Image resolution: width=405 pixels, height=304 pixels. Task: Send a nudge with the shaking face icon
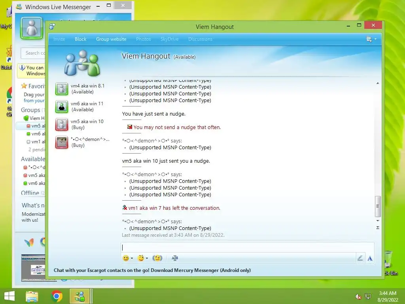tap(157, 258)
